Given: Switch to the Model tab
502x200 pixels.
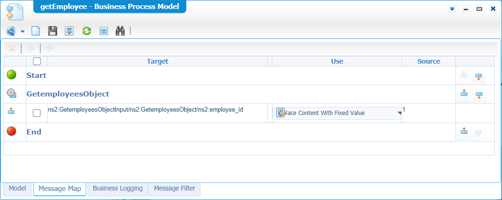Looking at the screenshot, I should tap(17, 189).
